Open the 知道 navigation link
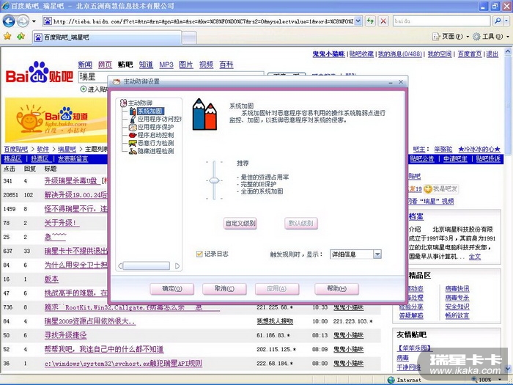The width and height of the screenshot is (513, 385). coord(146,65)
